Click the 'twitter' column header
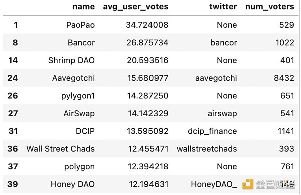The height and width of the screenshot is (195, 301). 223,7
